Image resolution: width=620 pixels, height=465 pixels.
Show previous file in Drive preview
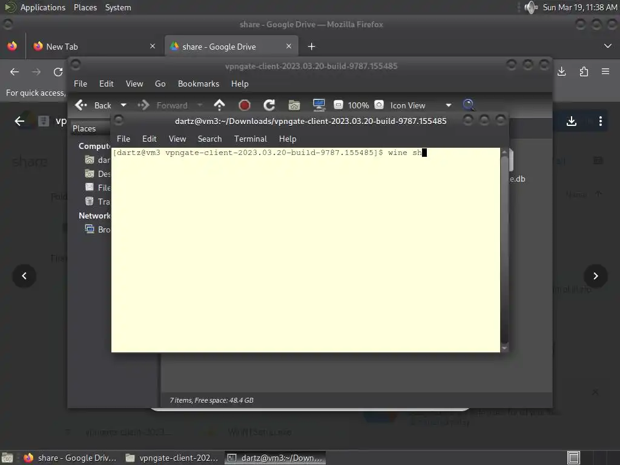coord(24,275)
